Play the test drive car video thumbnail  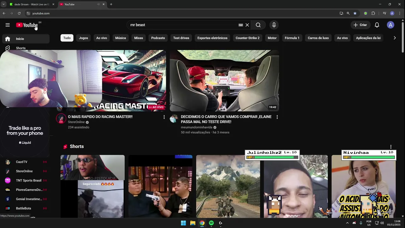[224, 80]
